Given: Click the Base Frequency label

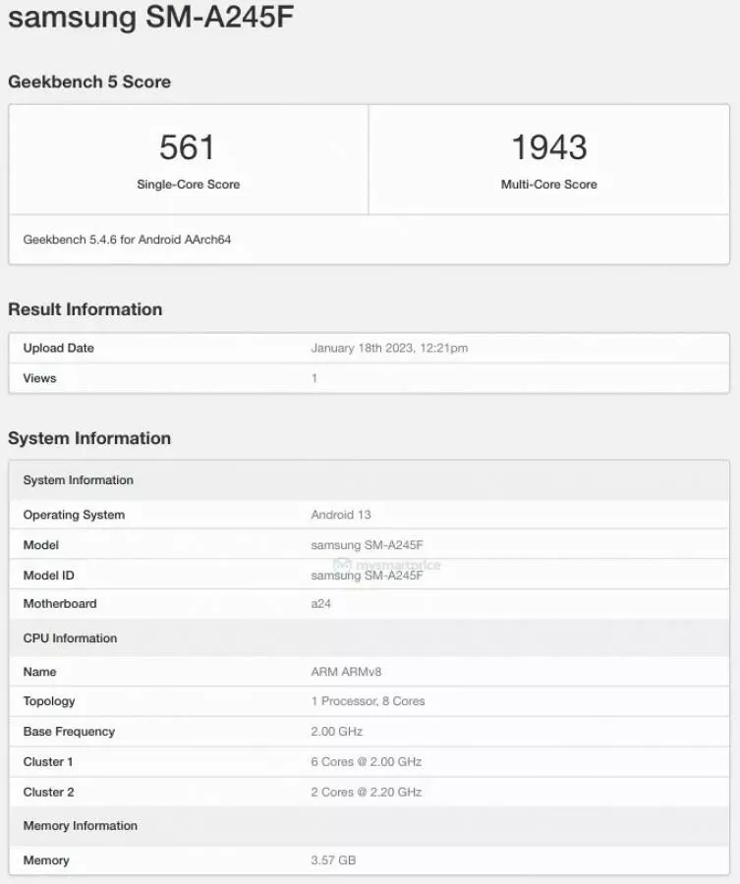Looking at the screenshot, I should (69, 732).
